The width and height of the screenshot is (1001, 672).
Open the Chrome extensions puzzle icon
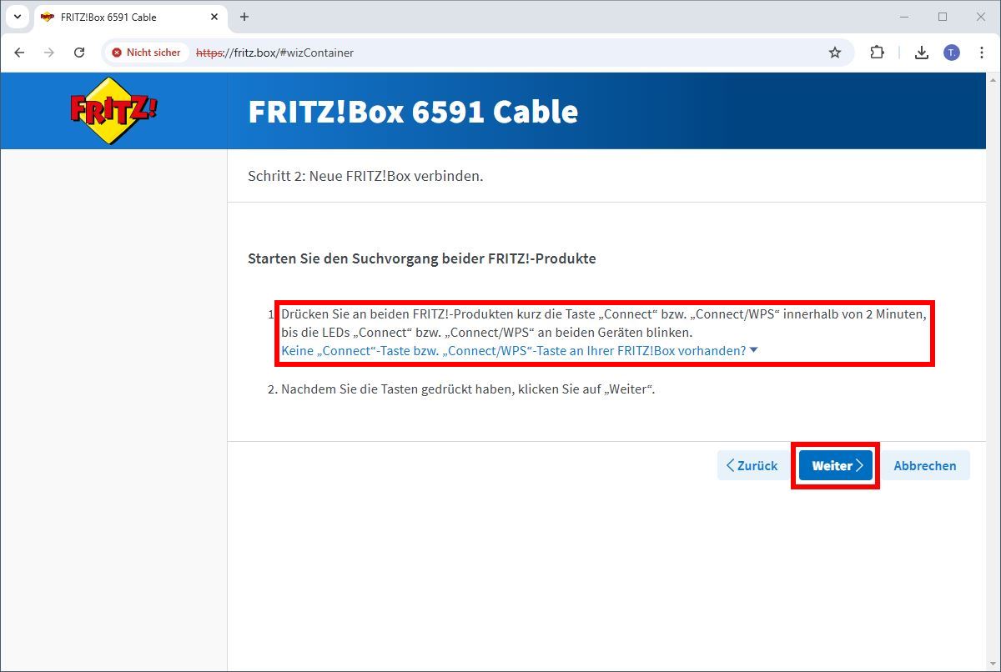(x=877, y=52)
